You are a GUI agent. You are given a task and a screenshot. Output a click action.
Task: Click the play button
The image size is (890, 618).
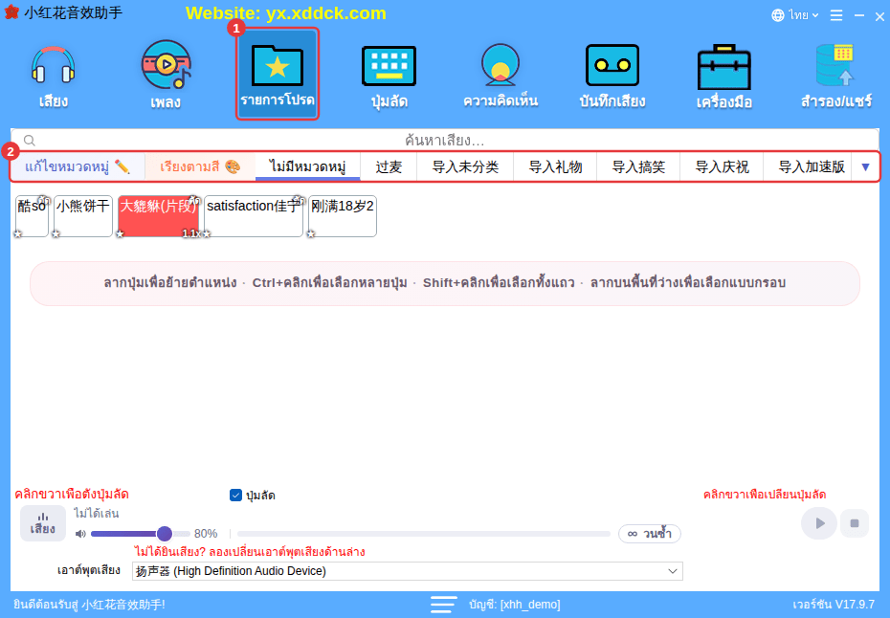point(819,523)
